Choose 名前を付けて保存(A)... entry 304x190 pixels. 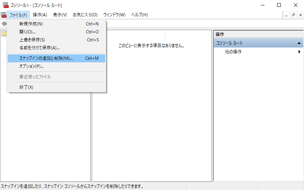57,48
